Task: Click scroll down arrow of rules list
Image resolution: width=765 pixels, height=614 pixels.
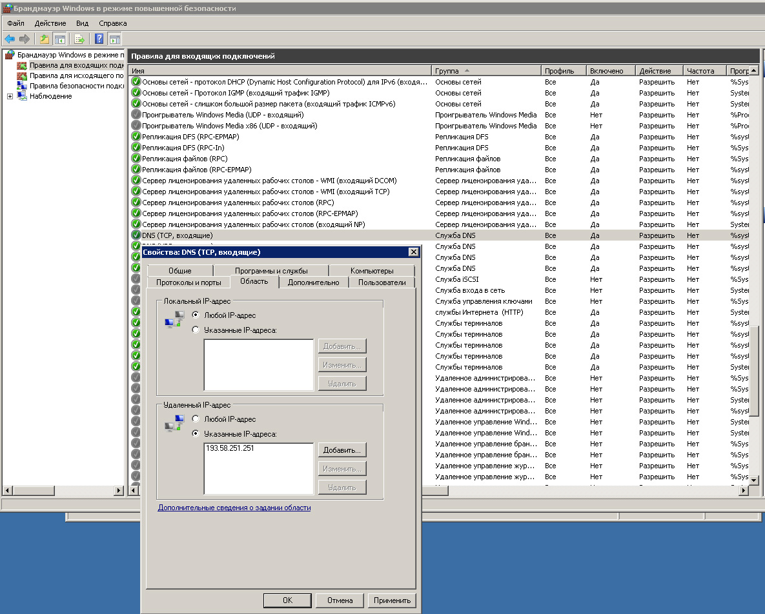Action: coord(754,480)
